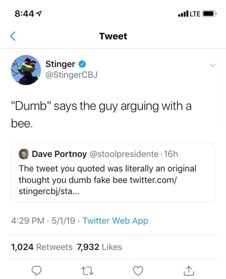
Task: Tap Stinger's blue verified badge
Action: tap(82, 64)
